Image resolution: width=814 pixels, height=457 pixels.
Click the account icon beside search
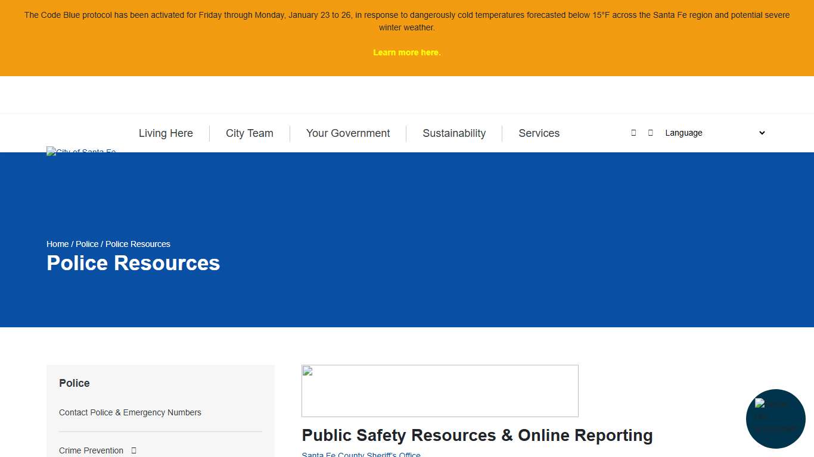tap(650, 133)
